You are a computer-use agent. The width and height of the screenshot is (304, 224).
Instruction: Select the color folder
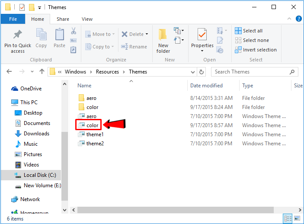point(88,107)
